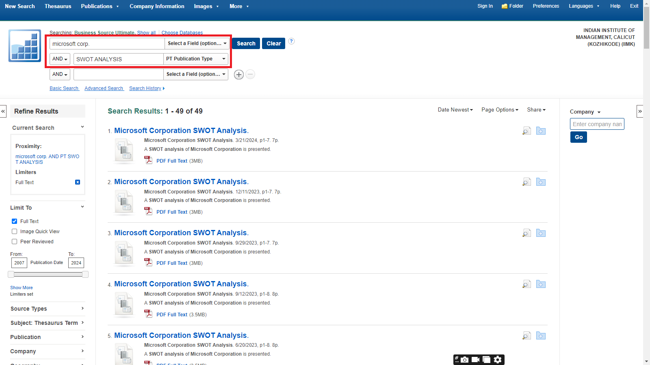Add result 2 to folder icon
650x365 pixels.
[x=541, y=182]
